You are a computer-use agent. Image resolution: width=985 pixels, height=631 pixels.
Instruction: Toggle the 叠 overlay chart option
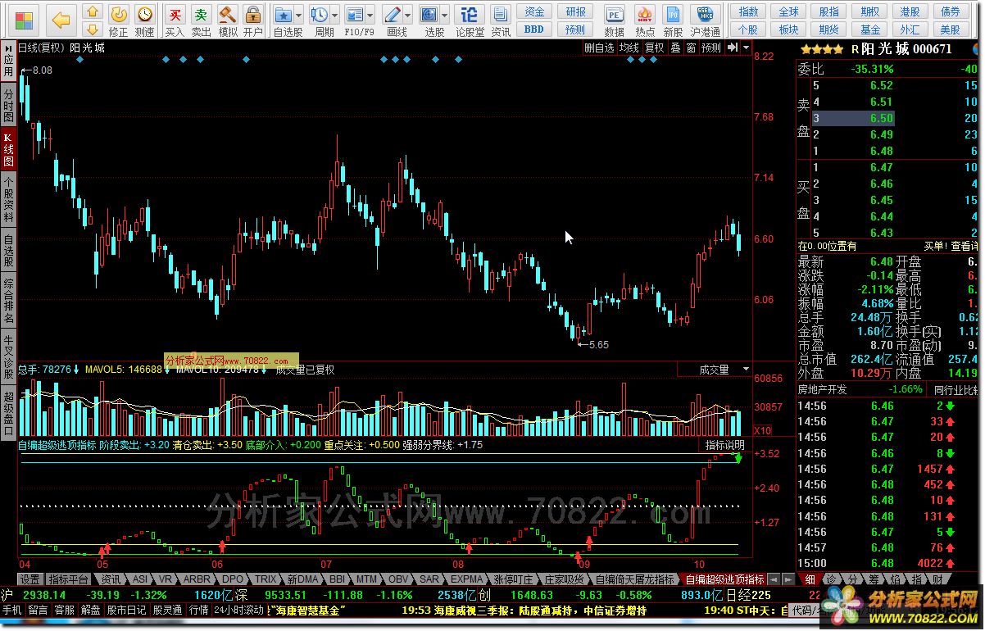(x=675, y=48)
